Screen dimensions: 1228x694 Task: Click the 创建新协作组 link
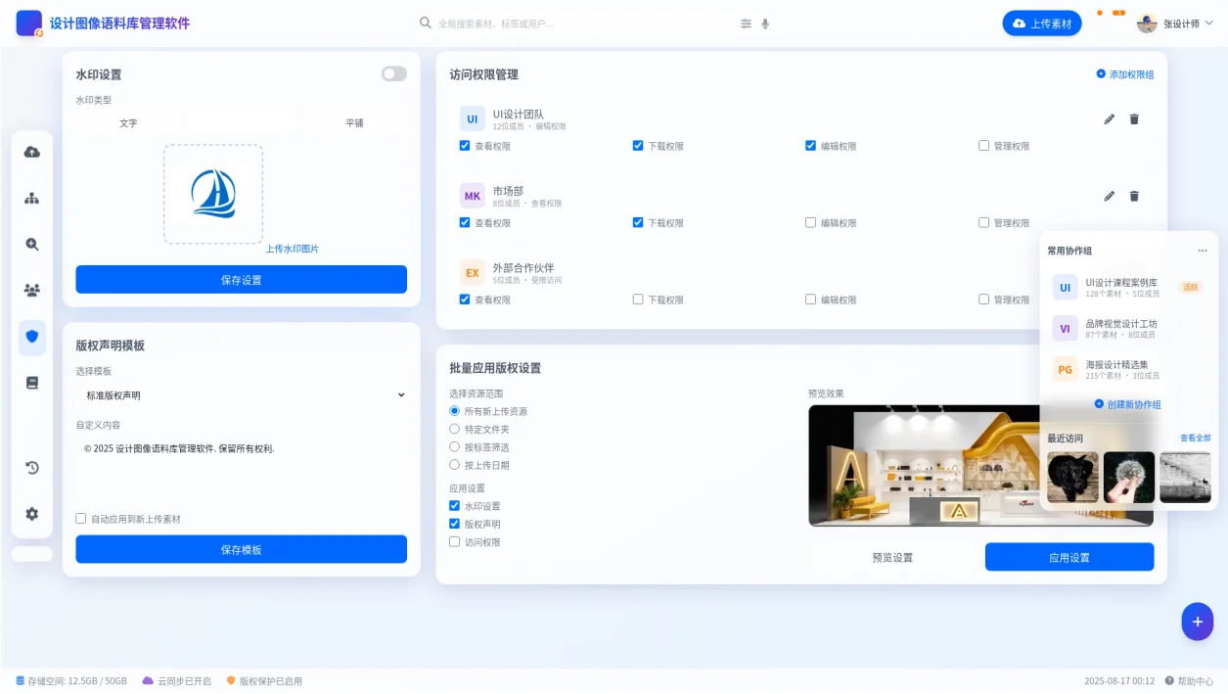(1128, 404)
